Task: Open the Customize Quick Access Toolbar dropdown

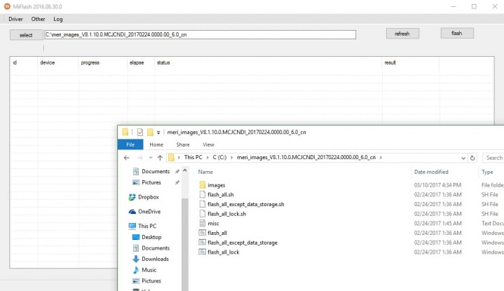Action: click(x=158, y=133)
